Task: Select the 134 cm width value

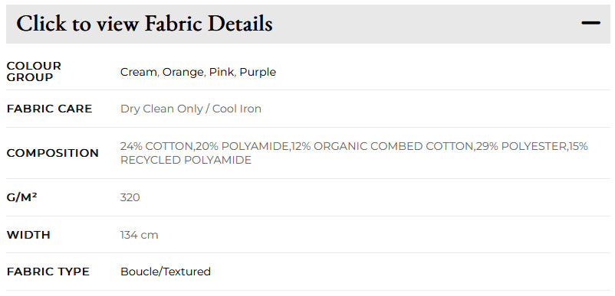Action: 140,235
